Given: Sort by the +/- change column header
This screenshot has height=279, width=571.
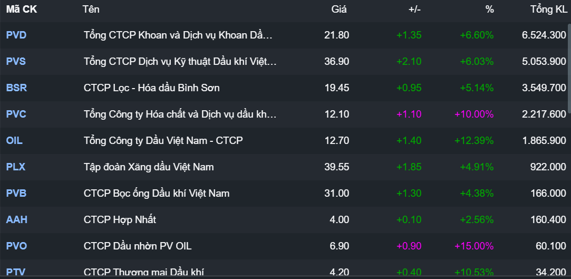Looking at the screenshot, I should tap(415, 9).
